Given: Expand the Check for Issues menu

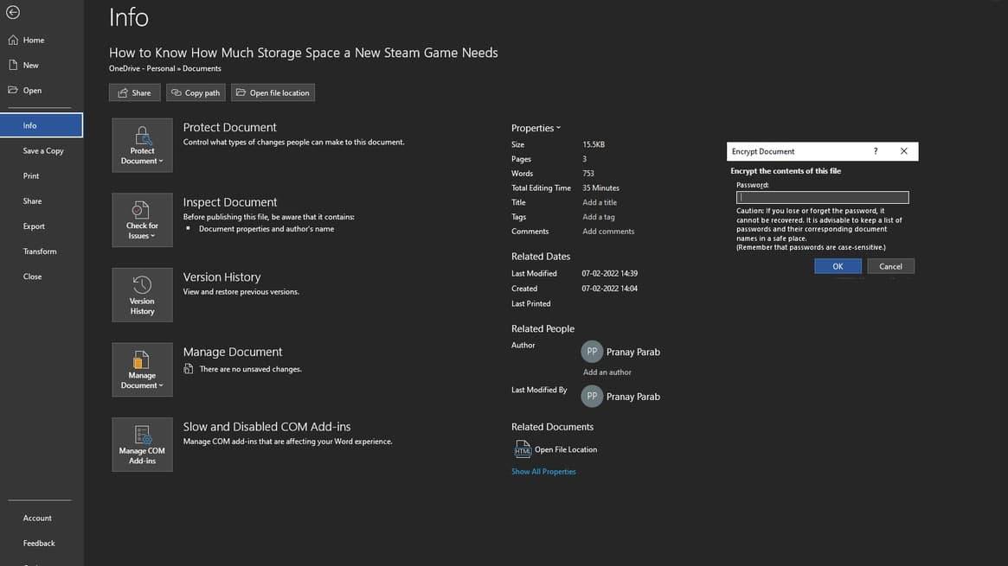Looking at the screenshot, I should click(x=142, y=220).
